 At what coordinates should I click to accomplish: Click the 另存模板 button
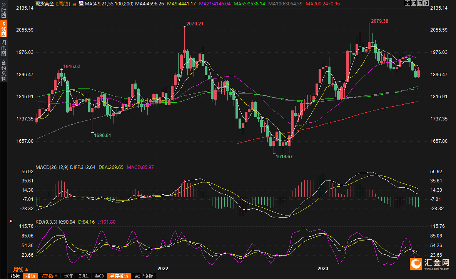119,276
